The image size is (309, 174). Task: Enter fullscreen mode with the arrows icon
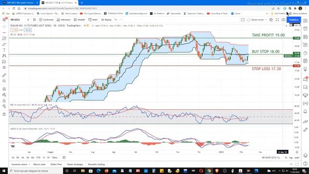277,20
